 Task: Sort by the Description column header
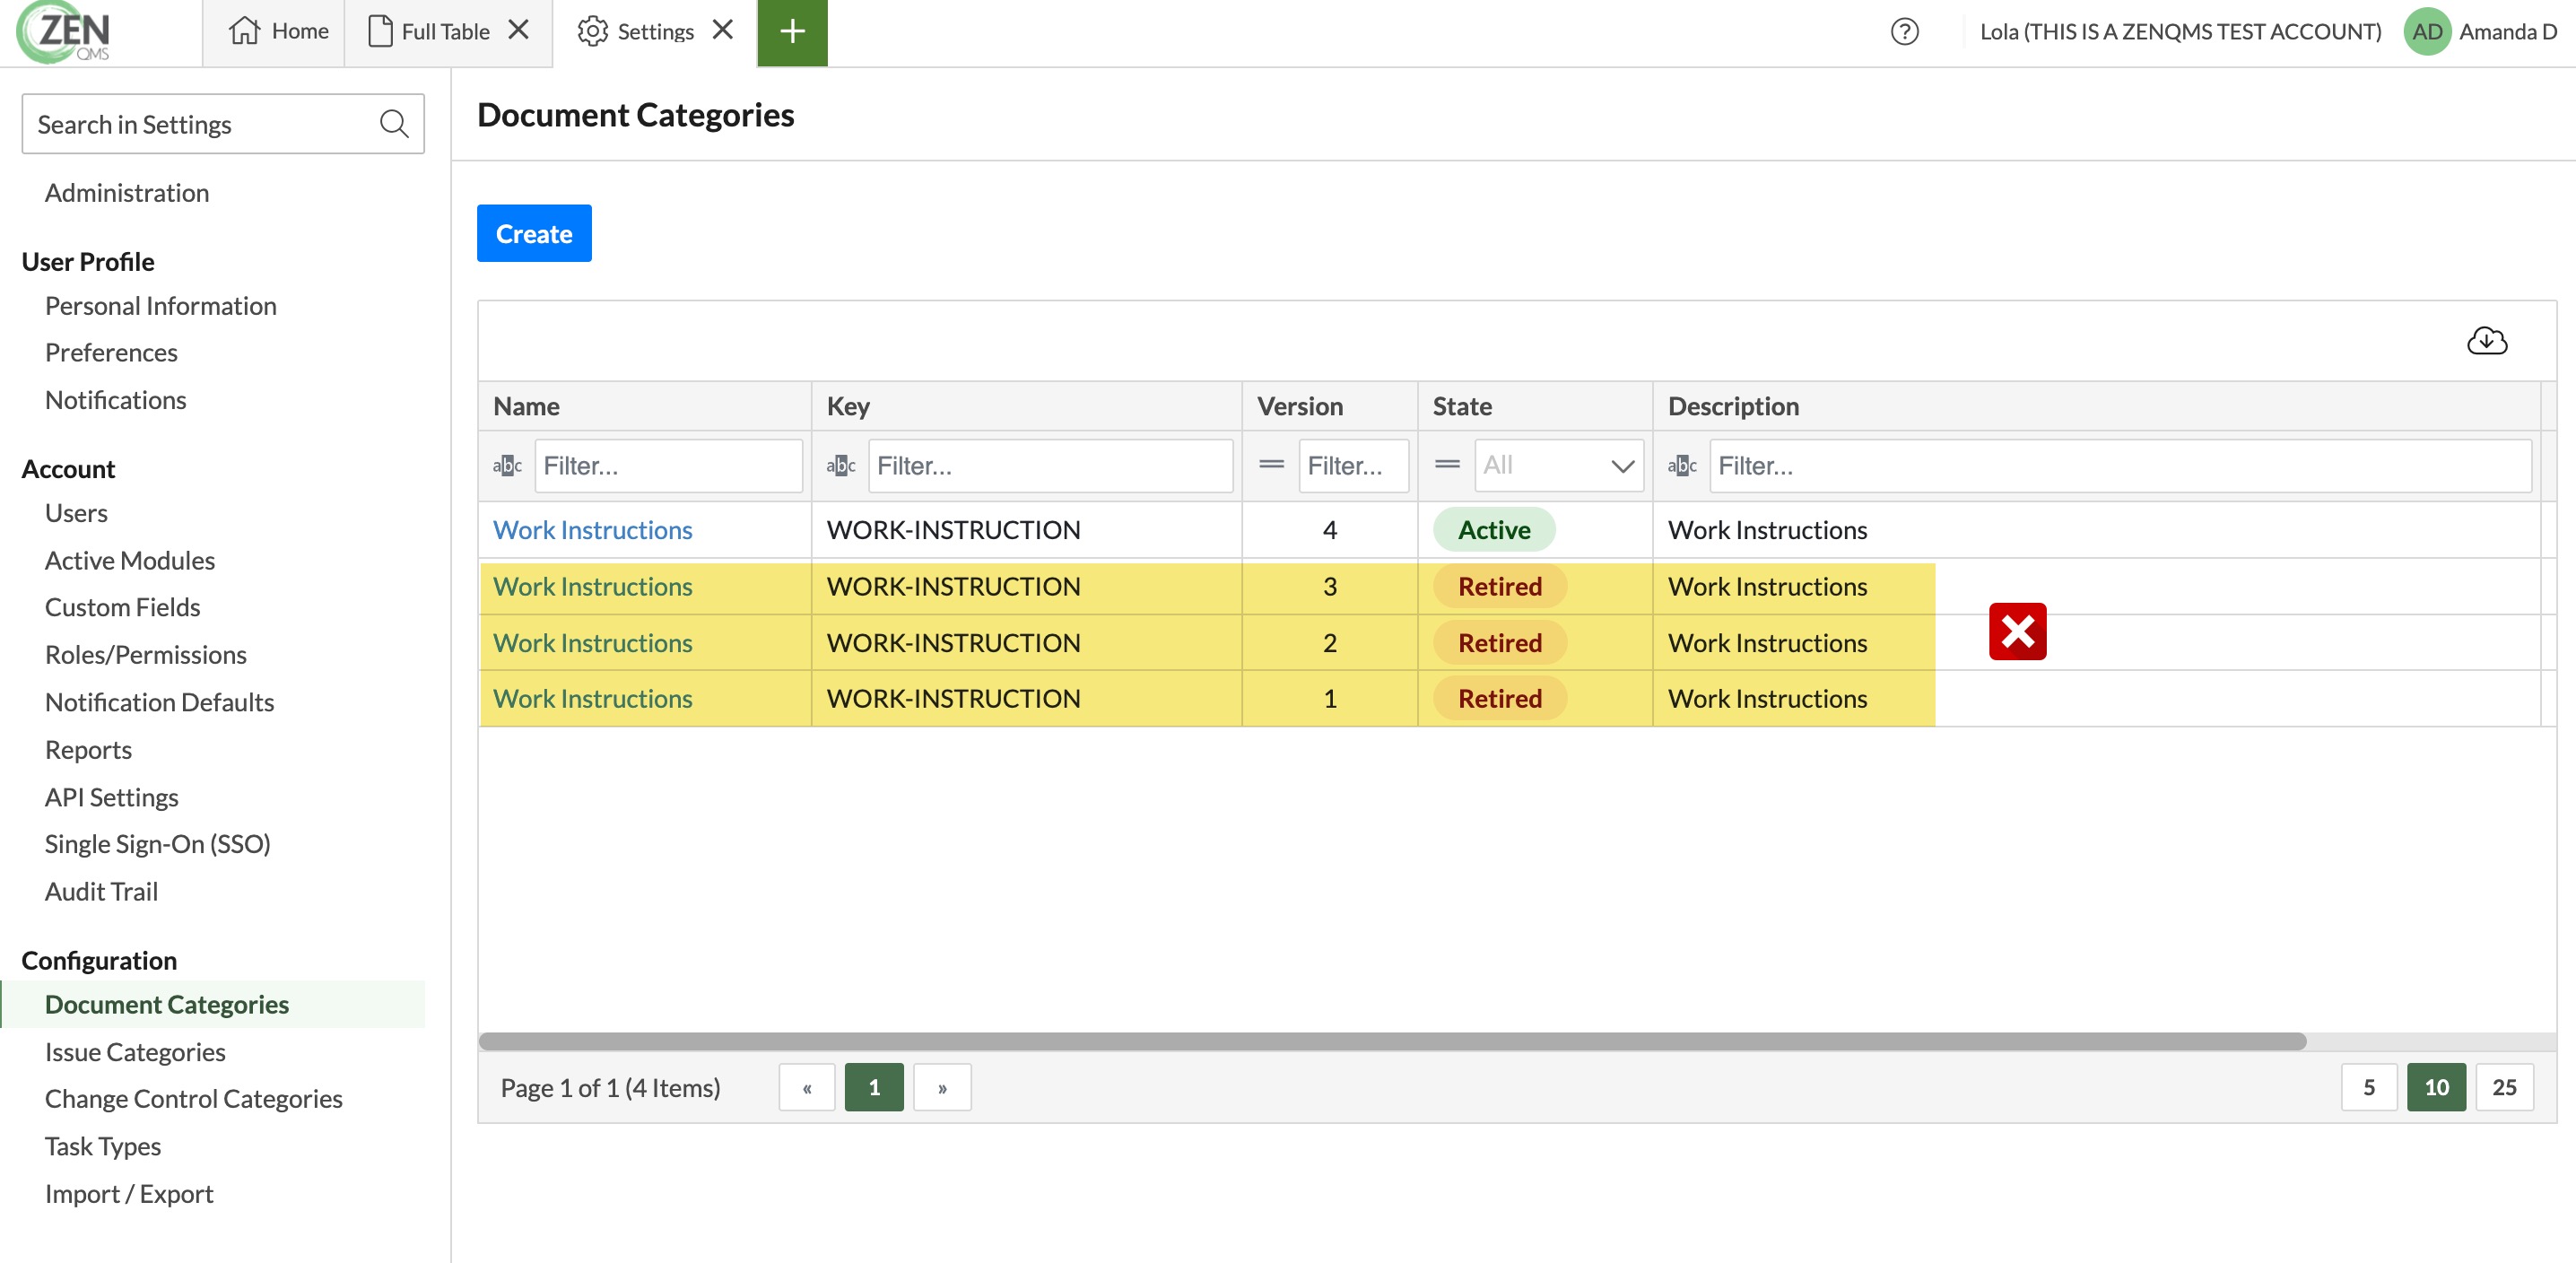tap(2096, 406)
